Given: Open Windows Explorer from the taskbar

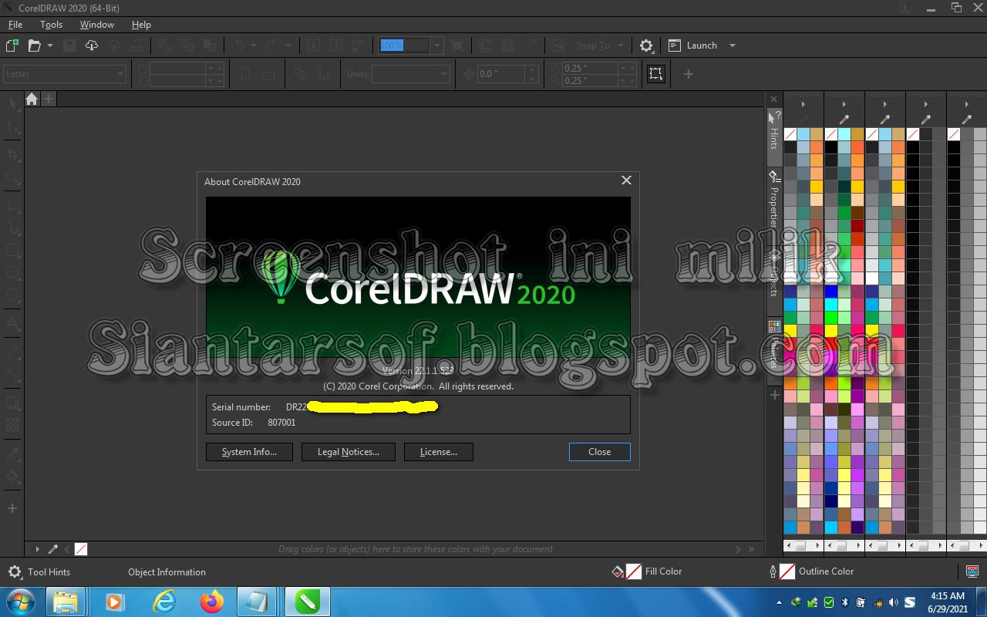Looking at the screenshot, I should point(66,602).
